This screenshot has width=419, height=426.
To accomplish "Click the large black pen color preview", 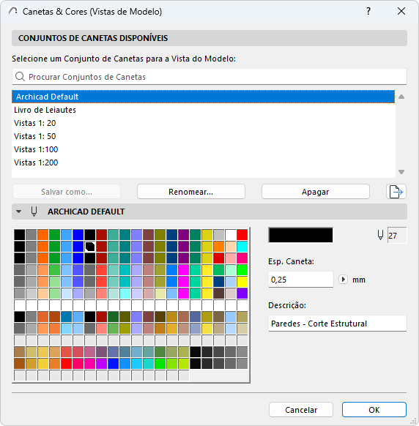I will click(301, 235).
